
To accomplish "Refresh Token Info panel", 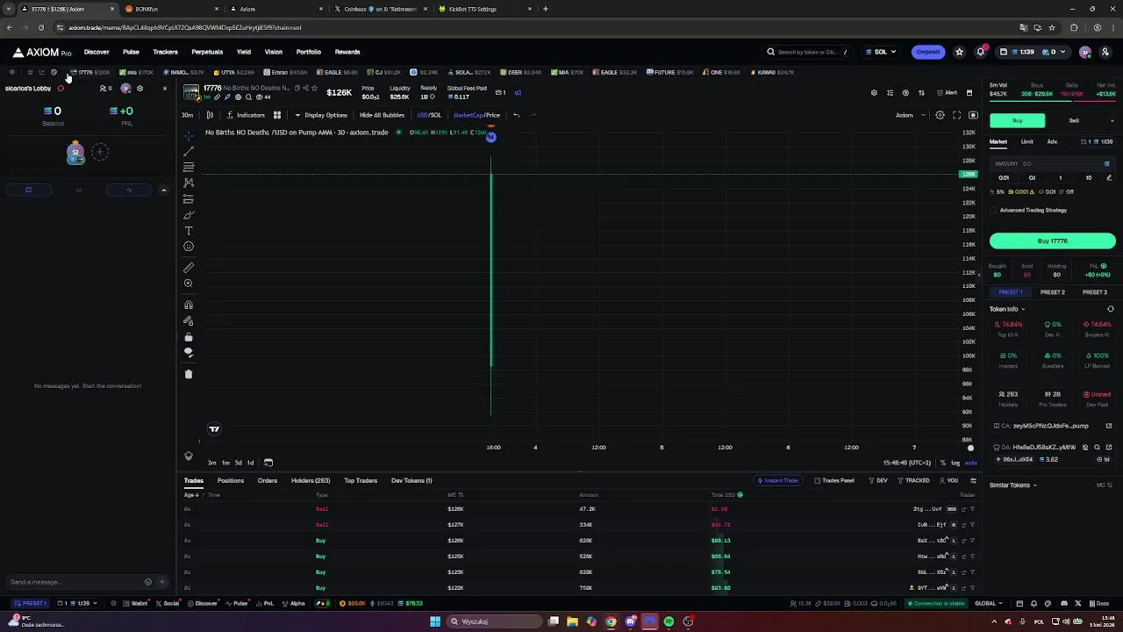I will pos(1110,309).
